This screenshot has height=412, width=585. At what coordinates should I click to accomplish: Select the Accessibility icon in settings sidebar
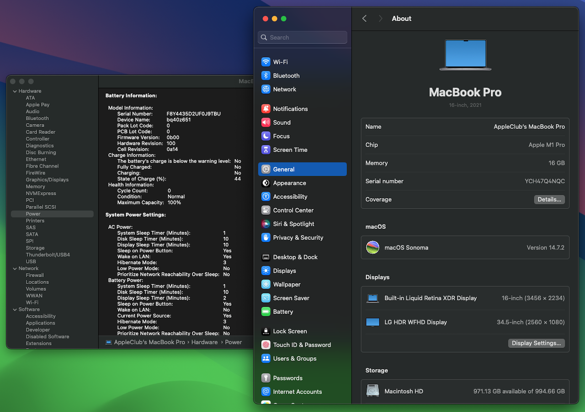[x=266, y=197]
